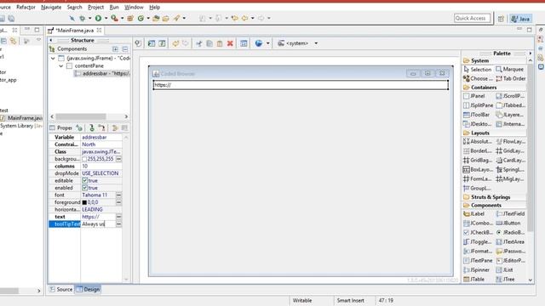Image resolution: width=545 pixels, height=306 pixels.
Task: Choose the BorderLayout in palette
Action: [x=478, y=151]
